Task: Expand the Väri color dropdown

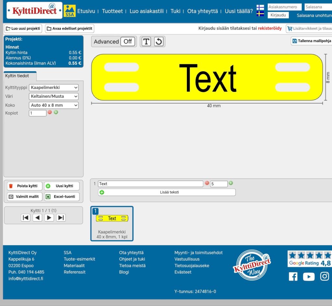Action: pyautogui.click(x=54, y=96)
